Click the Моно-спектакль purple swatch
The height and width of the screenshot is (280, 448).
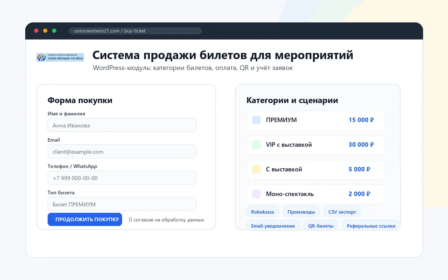(256, 194)
